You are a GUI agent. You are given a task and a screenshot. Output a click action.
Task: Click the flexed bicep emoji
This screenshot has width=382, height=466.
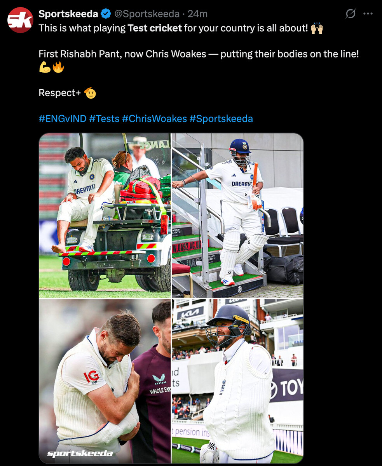coord(45,67)
